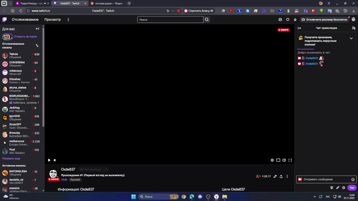Collapse the Для вас sidebar
This screenshot has width=358, height=201.
(37, 29)
